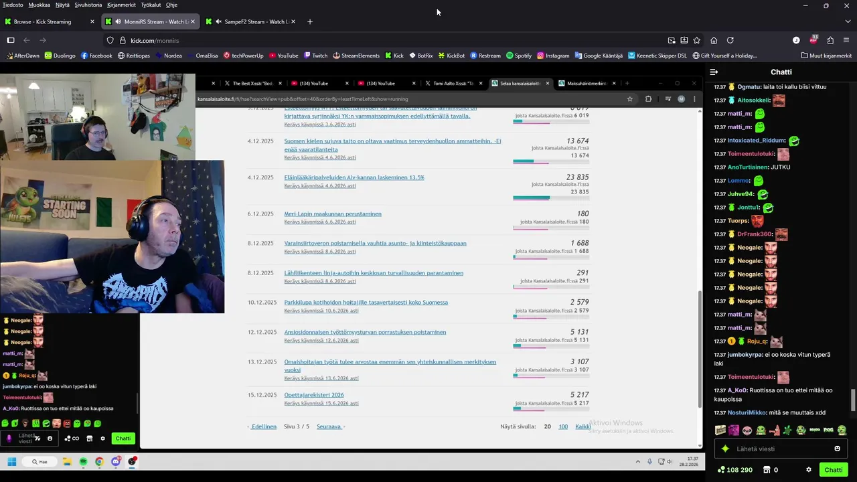Click username DrFrank360 in the chat
This screenshot has width=857, height=482.
[755, 234]
